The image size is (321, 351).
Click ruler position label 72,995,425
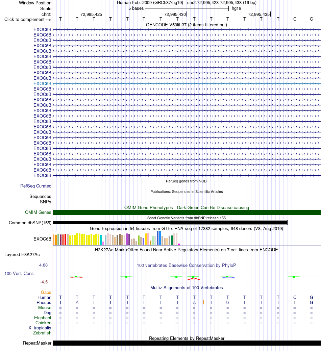coord(91,14)
